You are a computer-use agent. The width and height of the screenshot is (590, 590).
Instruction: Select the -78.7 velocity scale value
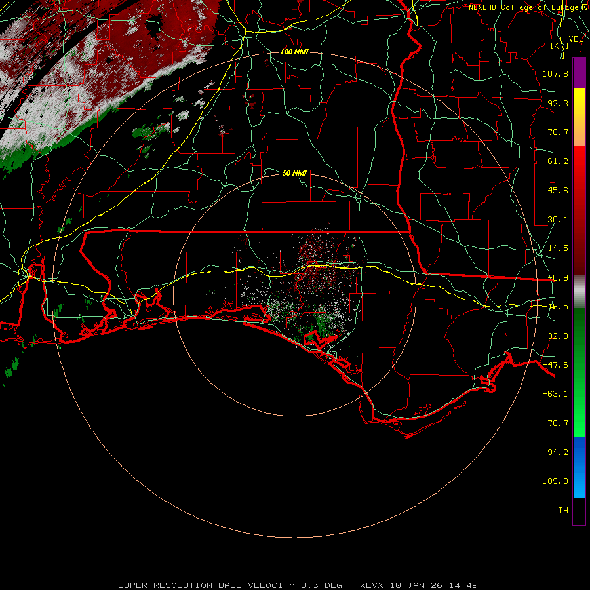pos(555,423)
